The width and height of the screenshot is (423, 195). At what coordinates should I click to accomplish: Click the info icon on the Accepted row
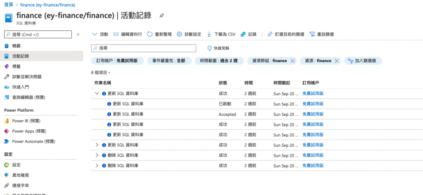point(109,114)
